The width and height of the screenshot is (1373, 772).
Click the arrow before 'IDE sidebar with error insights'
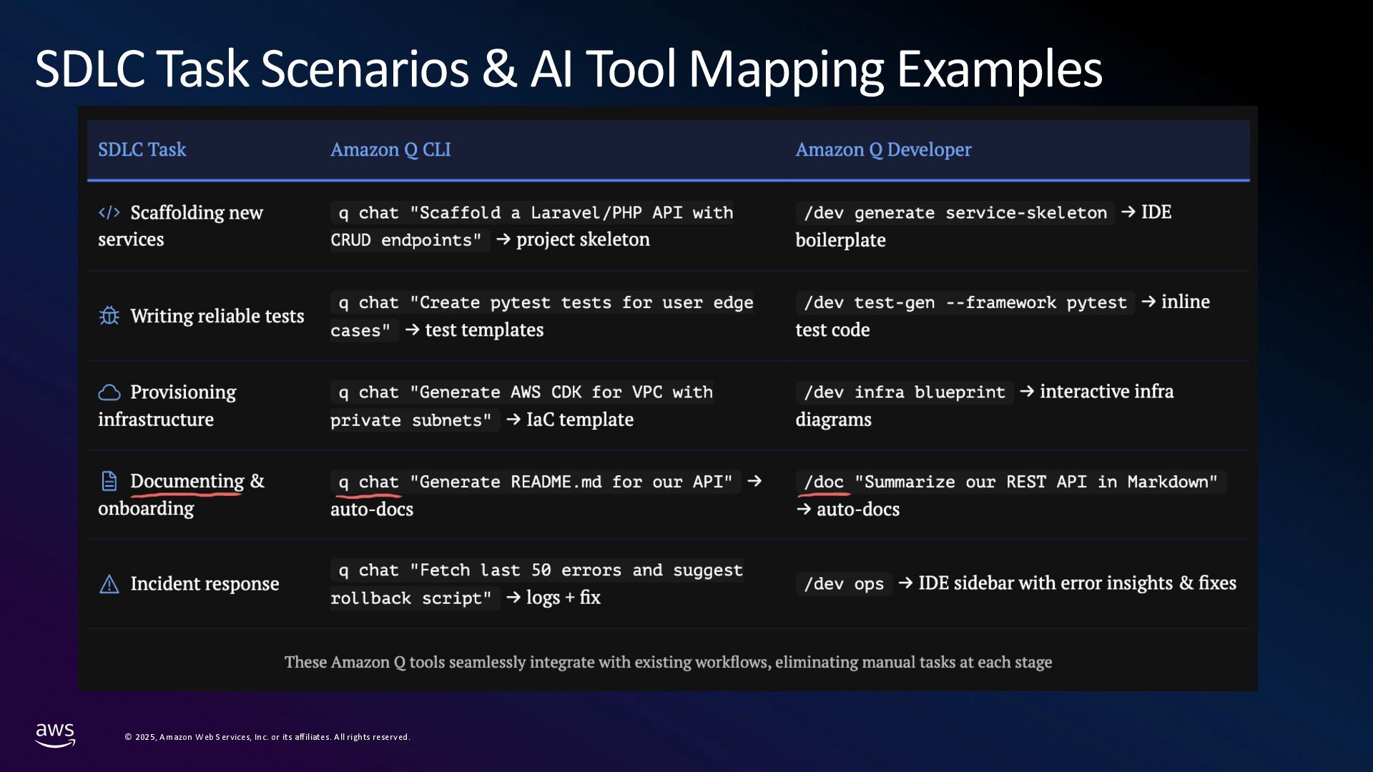[x=905, y=583]
